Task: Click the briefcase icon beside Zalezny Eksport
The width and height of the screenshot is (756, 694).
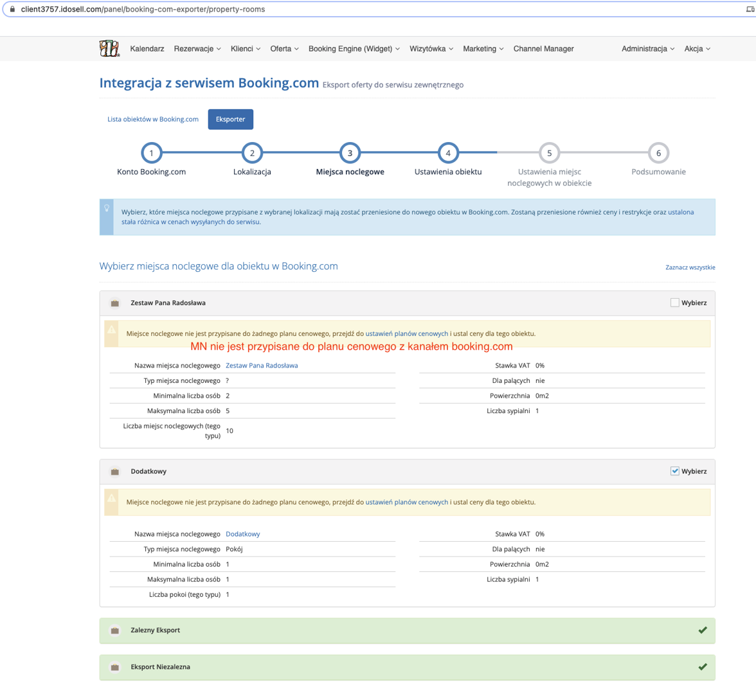Action: [114, 630]
